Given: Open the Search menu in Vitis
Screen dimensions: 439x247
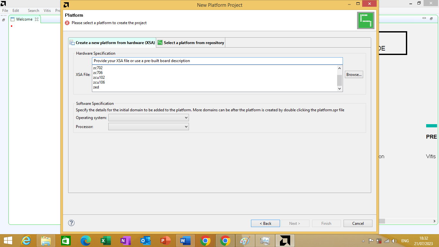Looking at the screenshot, I should pos(33,11).
